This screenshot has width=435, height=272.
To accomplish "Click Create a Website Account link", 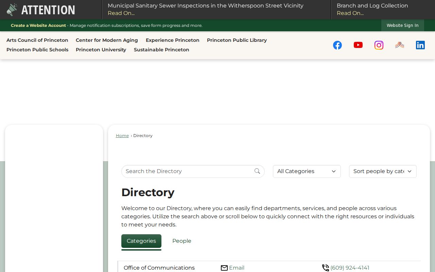I will point(38,26).
